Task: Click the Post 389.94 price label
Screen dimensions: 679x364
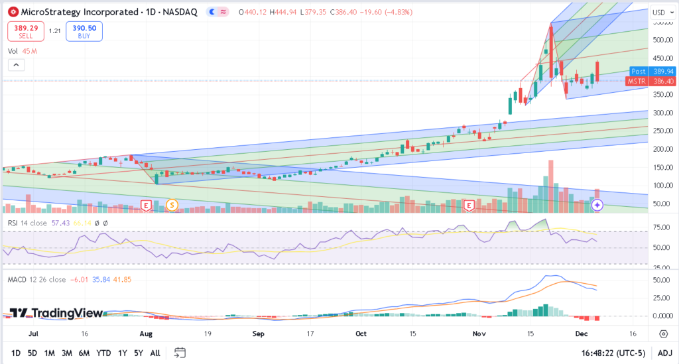Action: [652, 72]
